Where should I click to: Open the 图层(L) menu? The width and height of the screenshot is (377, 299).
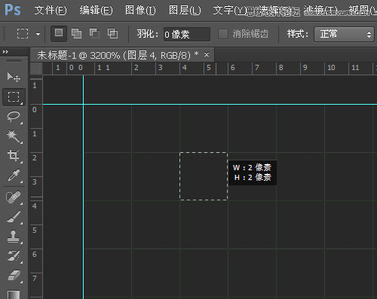pos(185,11)
